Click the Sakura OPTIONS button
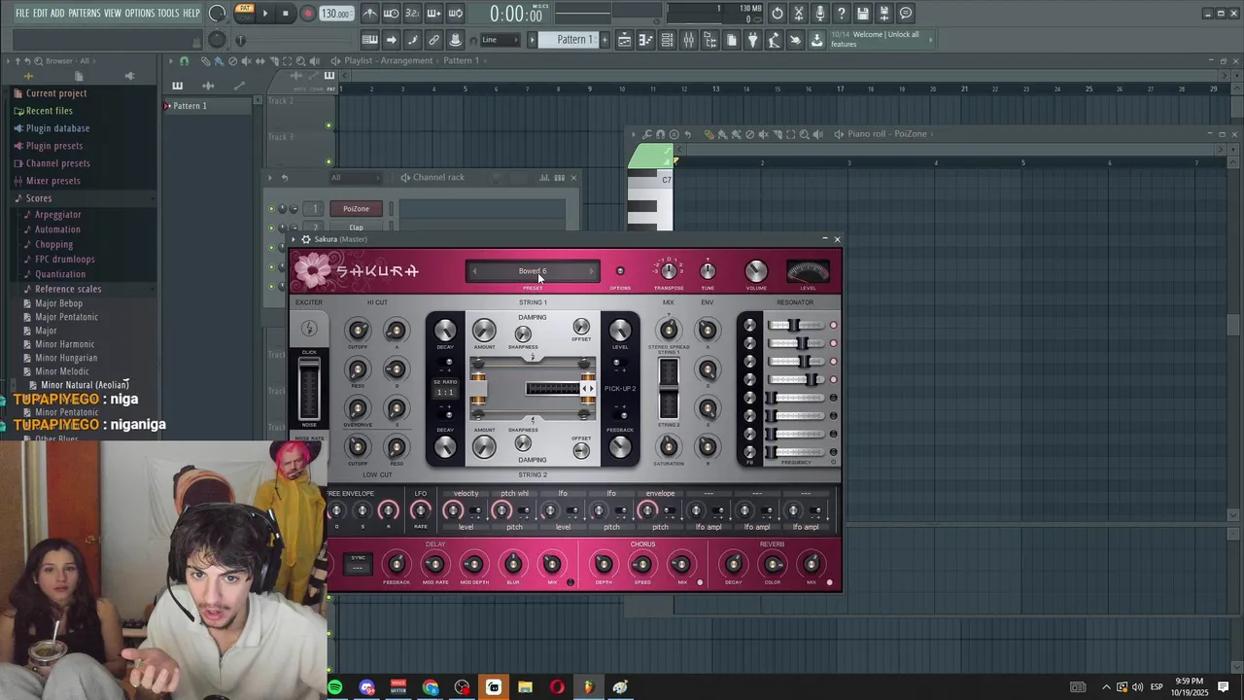This screenshot has width=1244, height=700. [x=620, y=273]
